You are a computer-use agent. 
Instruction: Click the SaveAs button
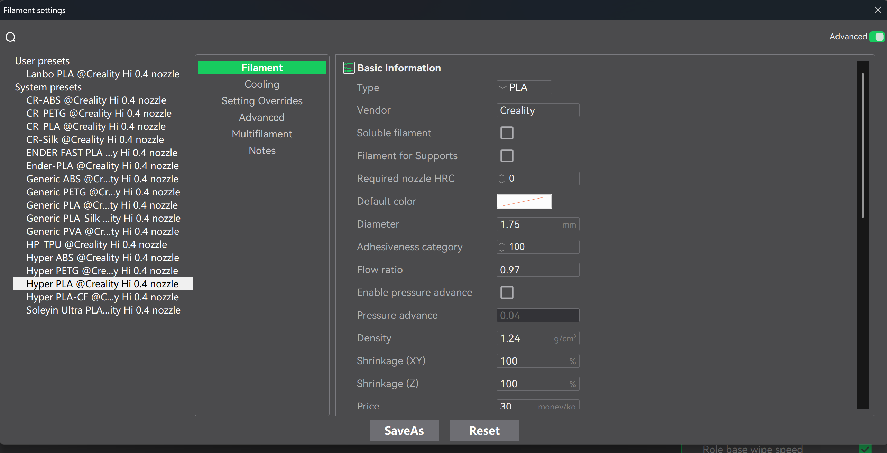pos(404,430)
